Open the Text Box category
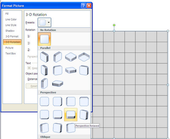 point(11,54)
